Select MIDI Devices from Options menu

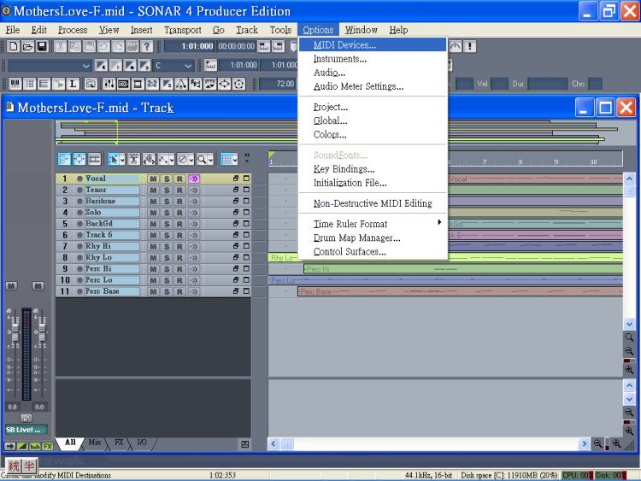[344, 45]
